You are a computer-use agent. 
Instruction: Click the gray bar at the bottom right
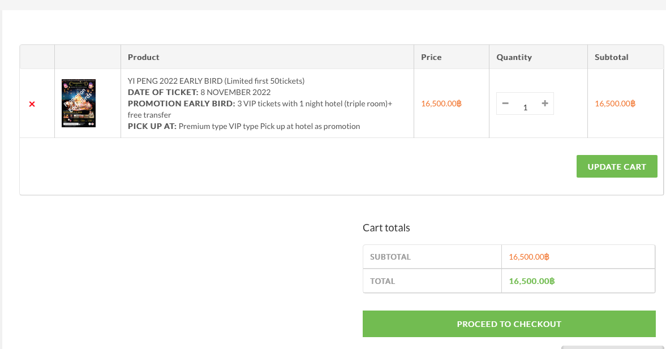tap(613, 346)
